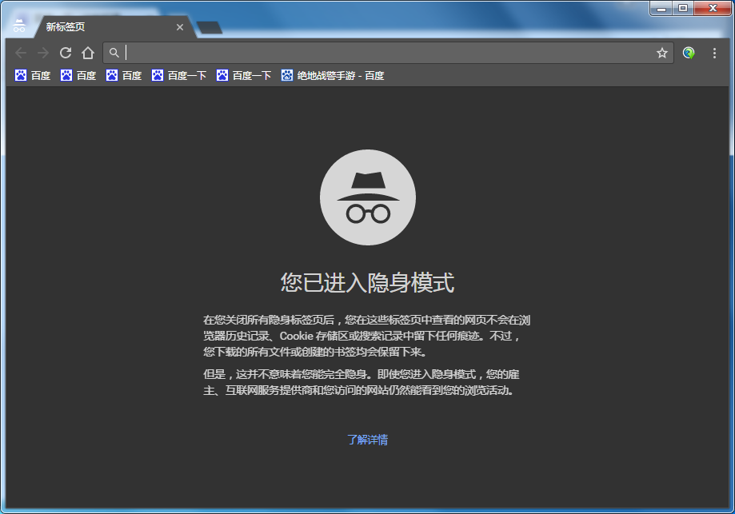Open the three-dot Chrome menu
Image resolution: width=735 pixels, height=514 pixels.
point(714,53)
